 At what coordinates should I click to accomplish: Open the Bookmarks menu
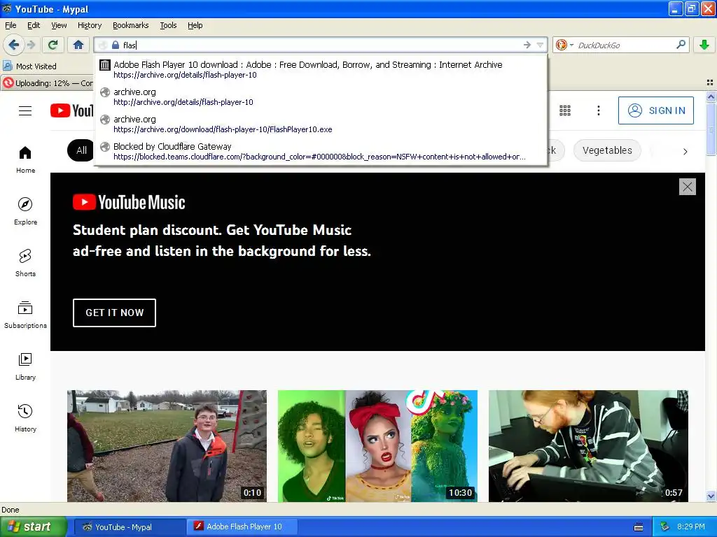click(x=130, y=25)
